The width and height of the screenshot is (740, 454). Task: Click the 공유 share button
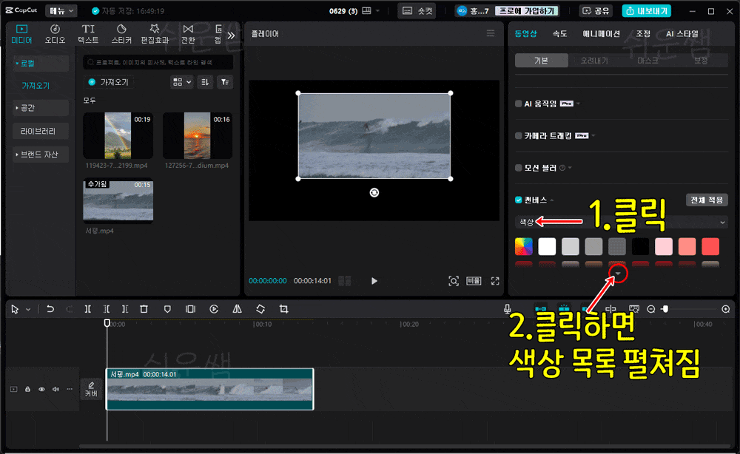[x=596, y=11]
